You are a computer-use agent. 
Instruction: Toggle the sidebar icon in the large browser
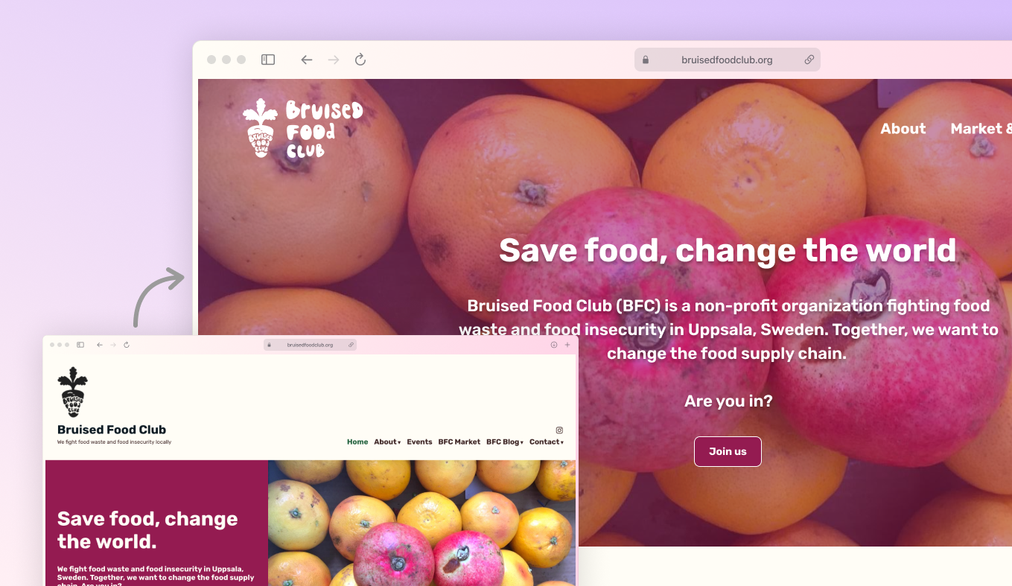tap(268, 60)
